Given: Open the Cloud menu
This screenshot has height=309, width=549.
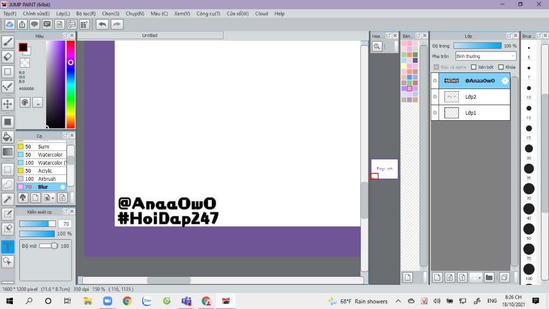Looking at the screenshot, I should coord(262,13).
